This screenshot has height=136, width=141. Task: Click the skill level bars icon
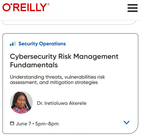[13, 44]
